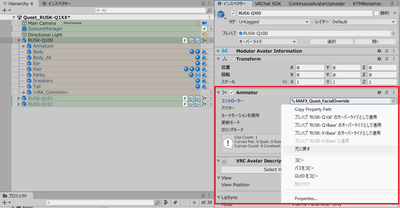Click the Ear row's skinned mesh renderer icon
Image resolution: width=400 pixels, height=208 pixels.
click(204, 63)
